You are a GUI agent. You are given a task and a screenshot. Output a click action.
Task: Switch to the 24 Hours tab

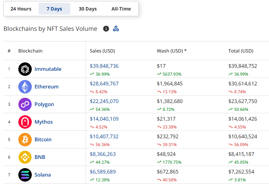pyautogui.click(x=21, y=9)
